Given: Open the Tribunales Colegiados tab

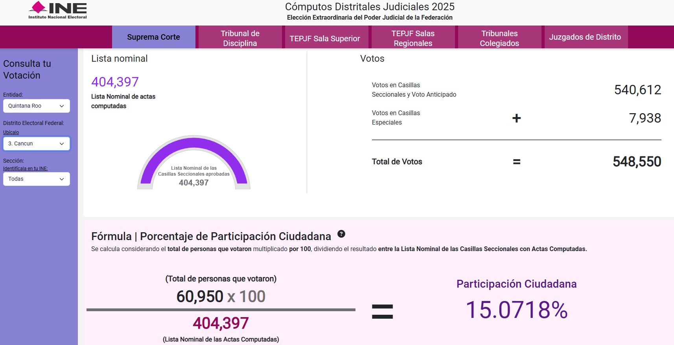Looking at the screenshot, I should 499,38.
